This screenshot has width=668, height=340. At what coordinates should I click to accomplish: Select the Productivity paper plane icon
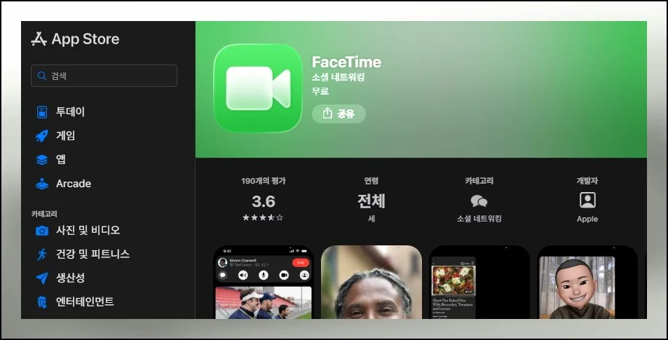tap(42, 278)
